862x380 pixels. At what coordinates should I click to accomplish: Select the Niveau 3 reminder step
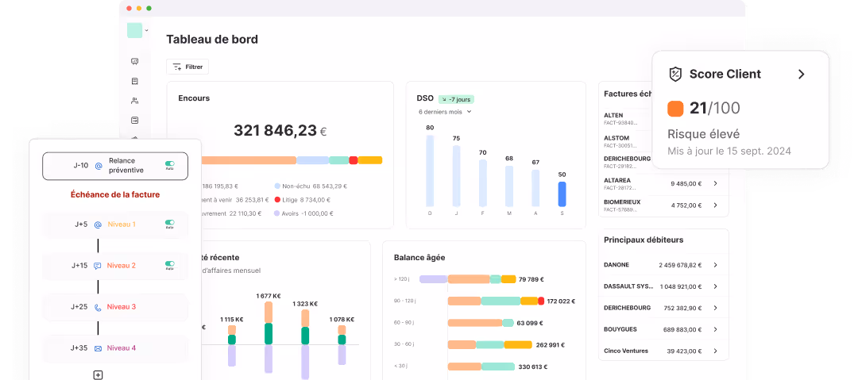(115, 307)
